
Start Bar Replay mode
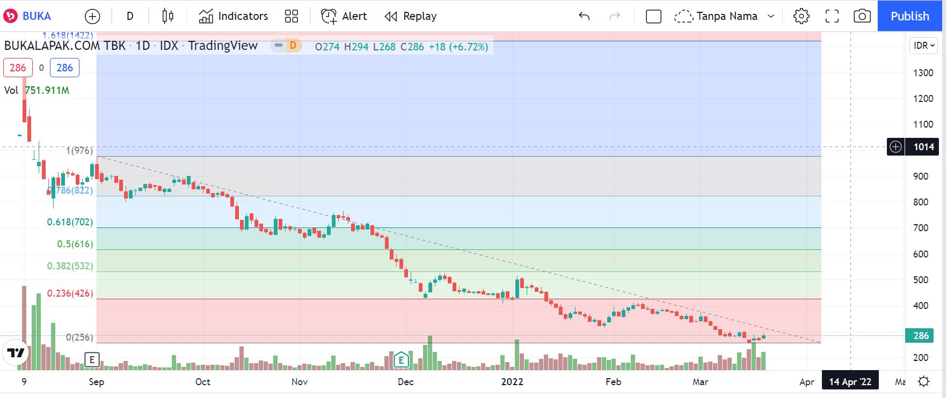tap(411, 17)
